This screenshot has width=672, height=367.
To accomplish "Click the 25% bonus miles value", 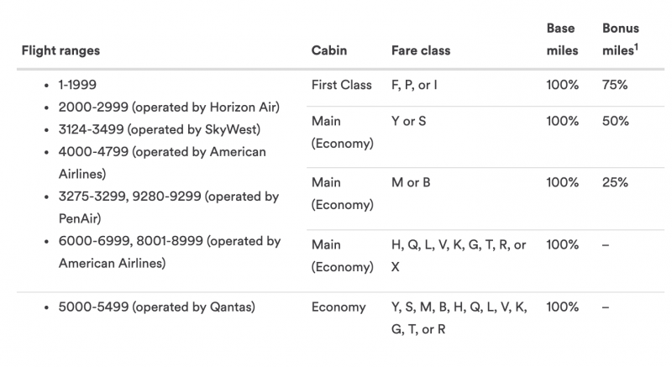I will (x=615, y=182).
